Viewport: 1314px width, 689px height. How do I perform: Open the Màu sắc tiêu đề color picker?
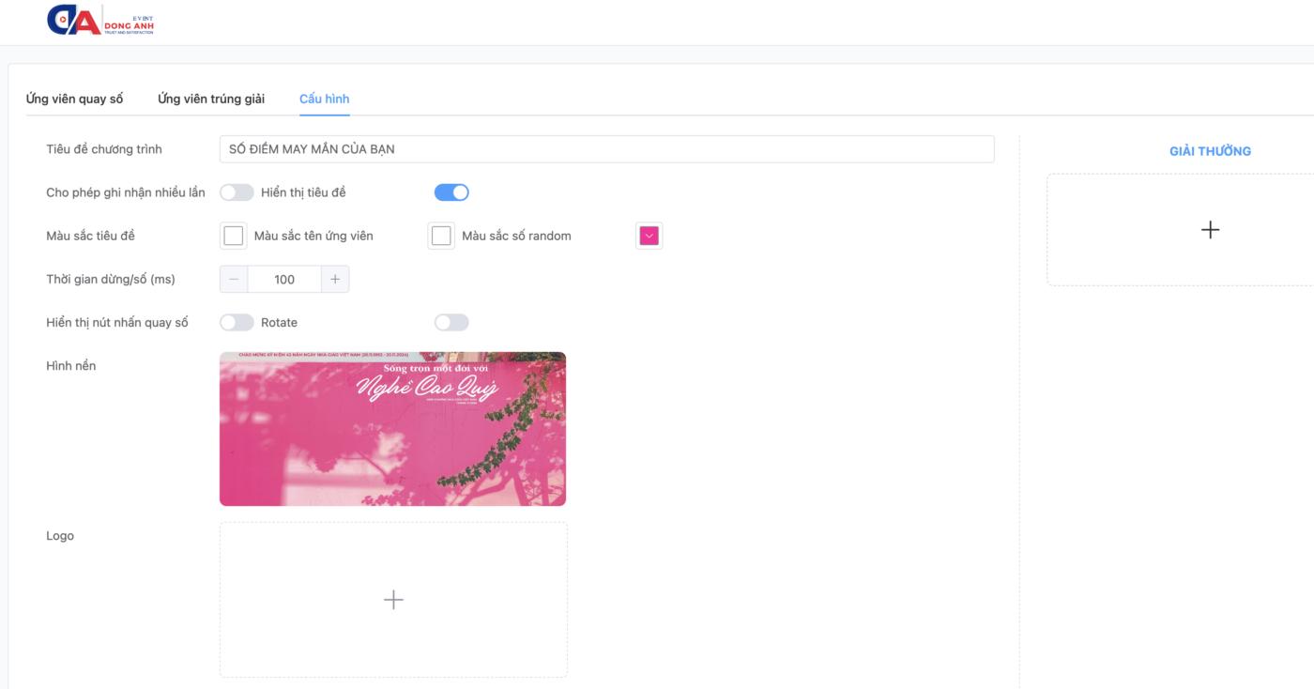pyautogui.click(x=234, y=236)
